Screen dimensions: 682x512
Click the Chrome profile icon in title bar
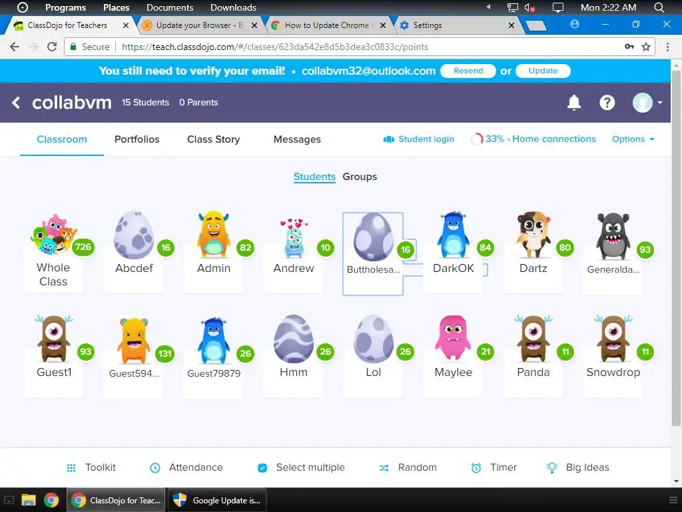(575, 25)
